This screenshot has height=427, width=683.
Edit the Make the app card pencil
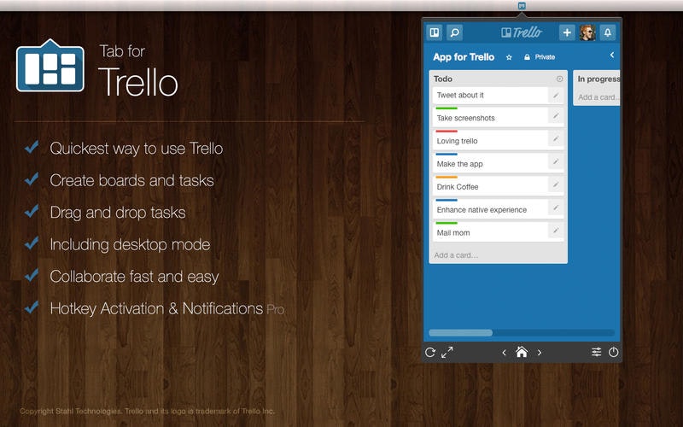(556, 161)
